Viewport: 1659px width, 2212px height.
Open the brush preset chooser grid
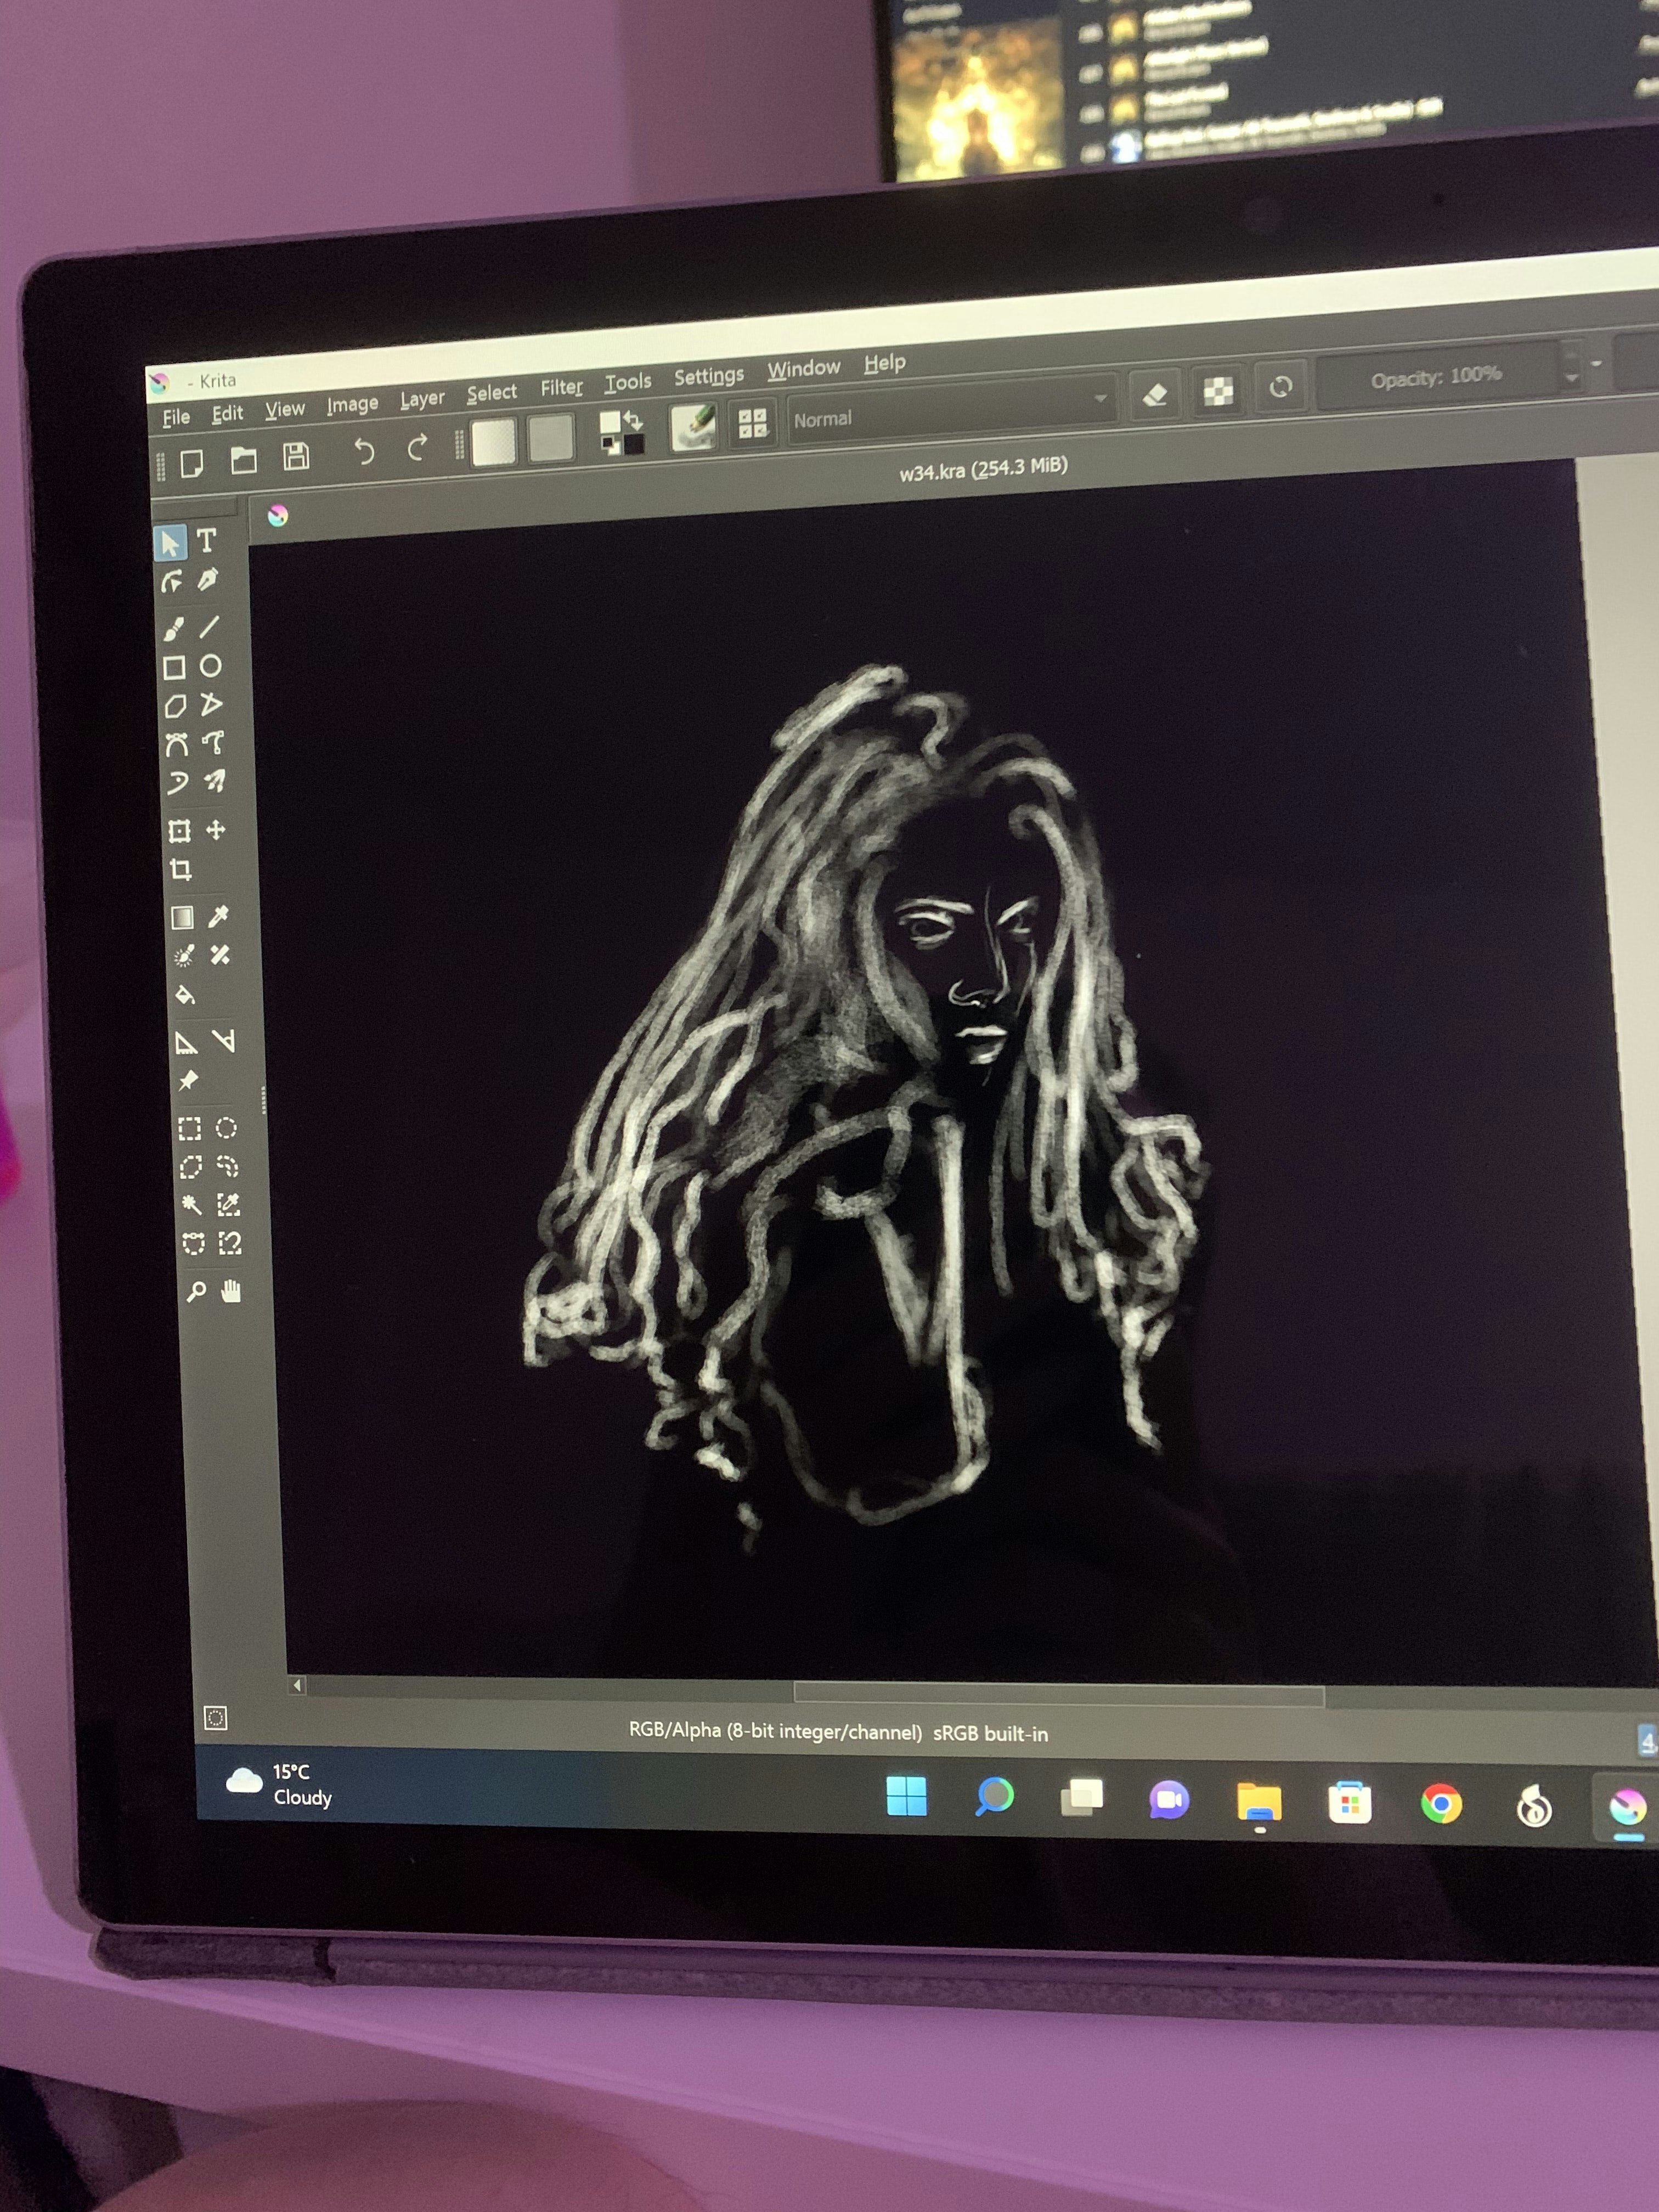pos(752,424)
